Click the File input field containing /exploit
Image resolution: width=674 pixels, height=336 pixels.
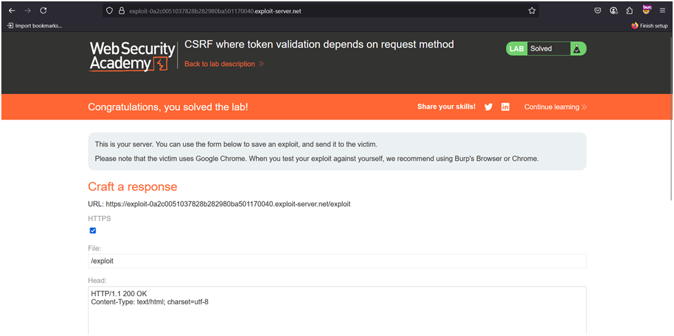[337, 261]
